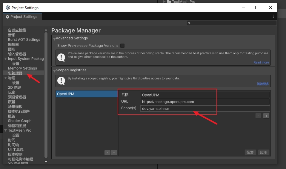Open 场景模板 settings
Image resolution: width=286 pixels, height=169 pixels.
pos(15,106)
